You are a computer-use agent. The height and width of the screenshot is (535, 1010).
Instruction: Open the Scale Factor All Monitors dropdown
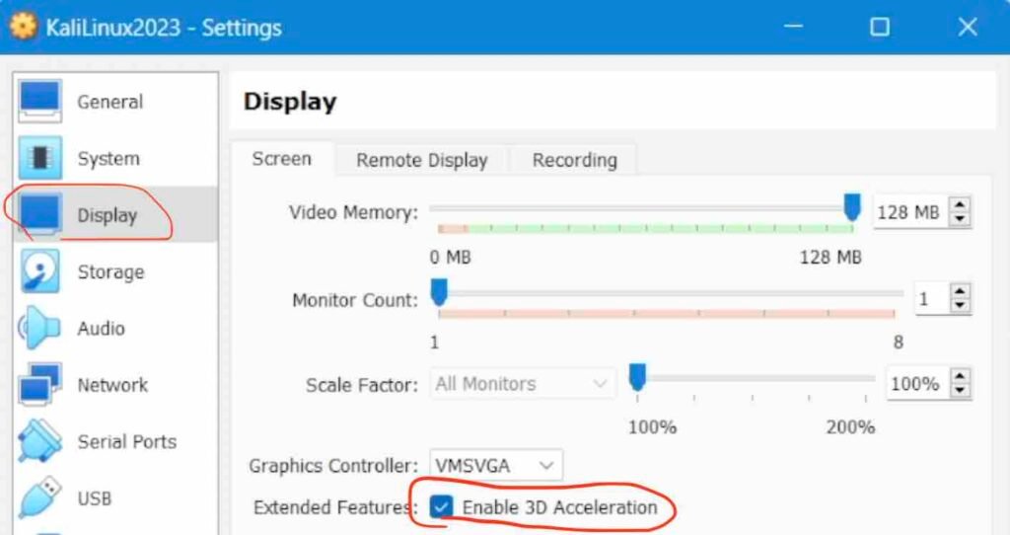(x=523, y=384)
